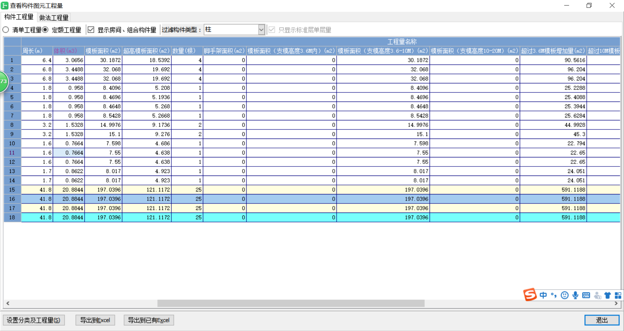Click cell 22.794 in row 10
Viewport: 624px width, 331px height.
tap(553, 143)
